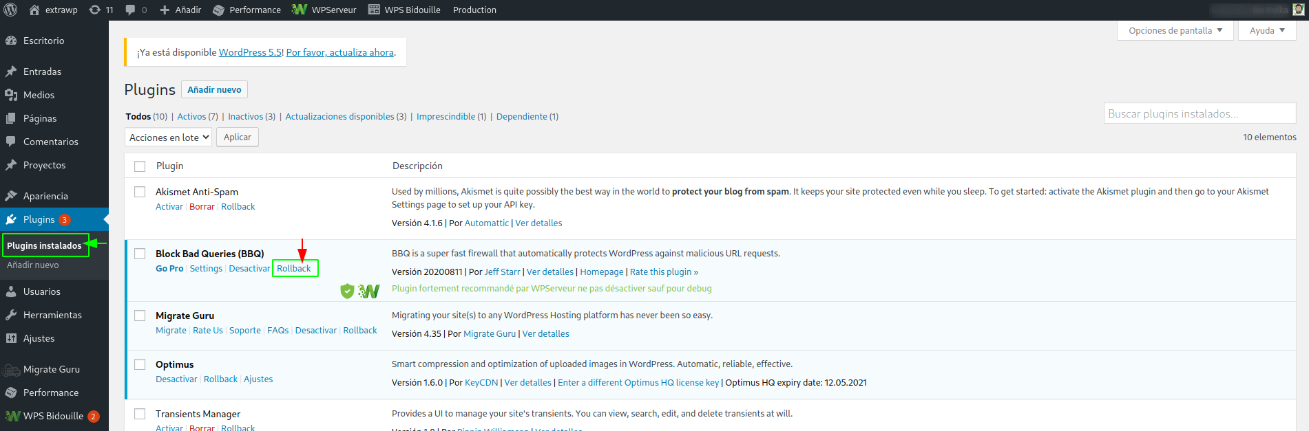The image size is (1309, 431).
Task: Open the WordPress logo menu
Action: (x=10, y=10)
